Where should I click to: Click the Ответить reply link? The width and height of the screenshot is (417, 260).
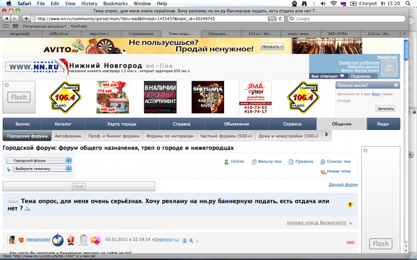(163, 239)
